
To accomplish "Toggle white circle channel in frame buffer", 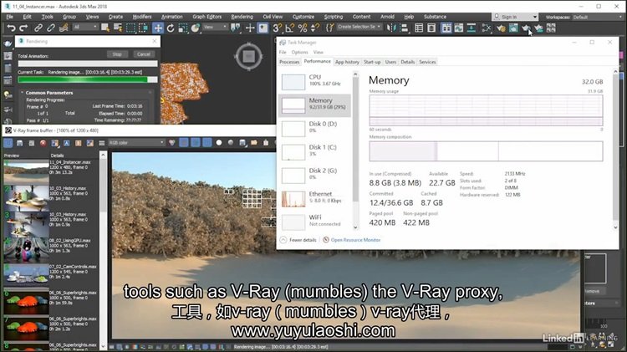I will (x=219, y=143).
